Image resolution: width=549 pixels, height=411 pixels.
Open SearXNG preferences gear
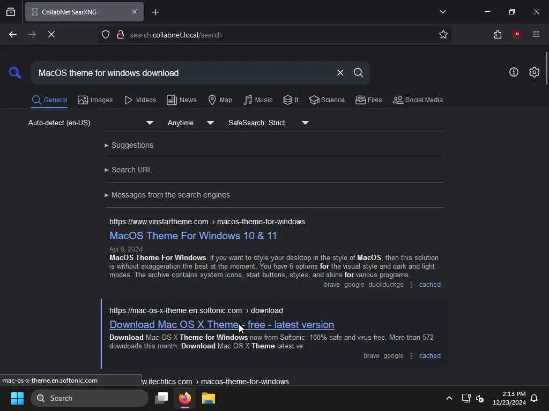point(535,72)
